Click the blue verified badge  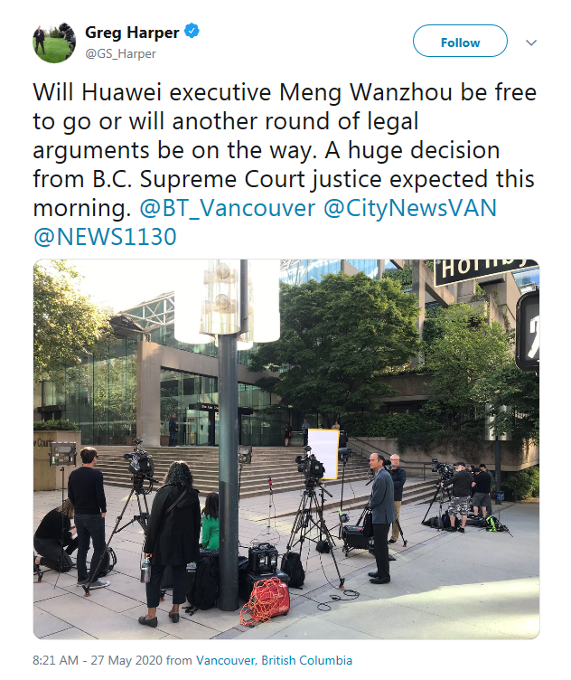pos(192,32)
